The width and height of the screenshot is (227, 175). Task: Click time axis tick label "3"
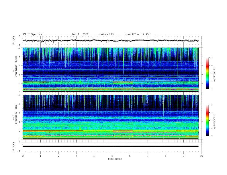coord(76,156)
